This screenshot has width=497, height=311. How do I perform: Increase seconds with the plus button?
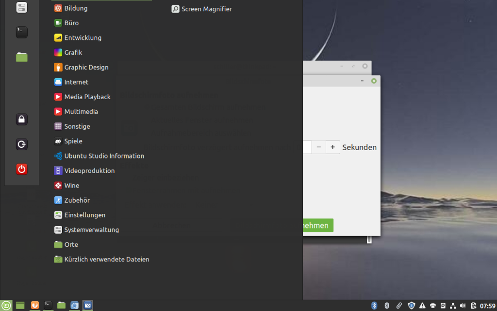333,147
